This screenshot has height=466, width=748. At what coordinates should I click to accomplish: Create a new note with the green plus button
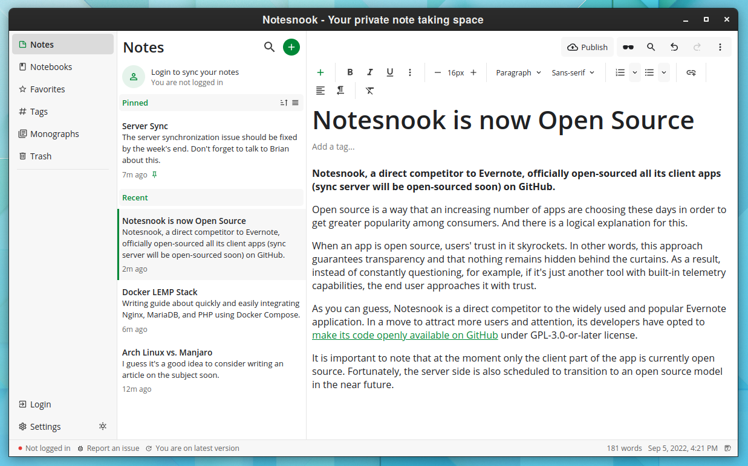pos(291,47)
